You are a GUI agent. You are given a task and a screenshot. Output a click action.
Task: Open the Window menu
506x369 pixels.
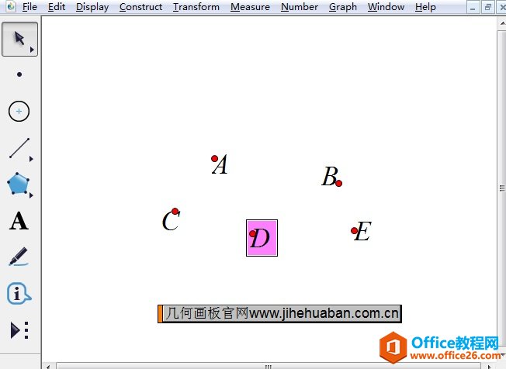click(386, 7)
